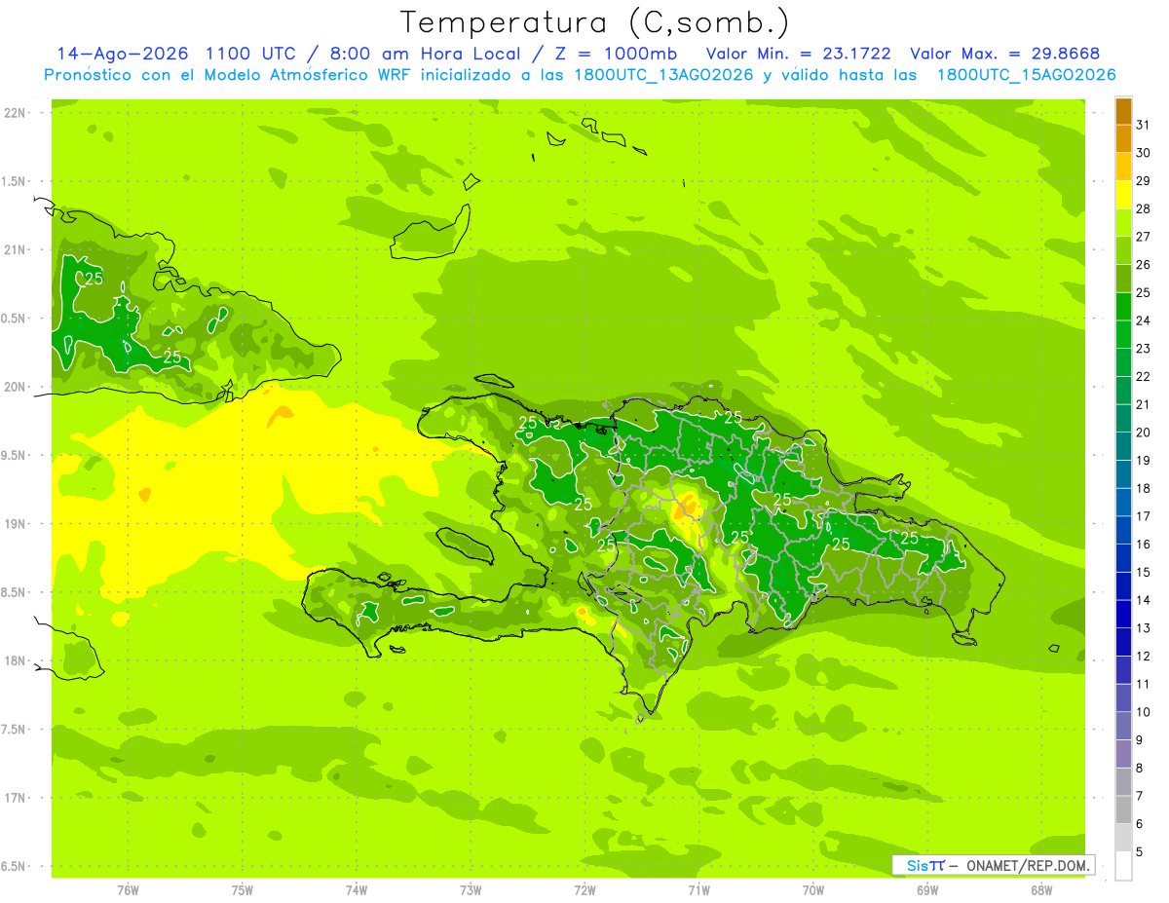Click the ONAMET/REP.DOM. credit label

(x=1029, y=865)
